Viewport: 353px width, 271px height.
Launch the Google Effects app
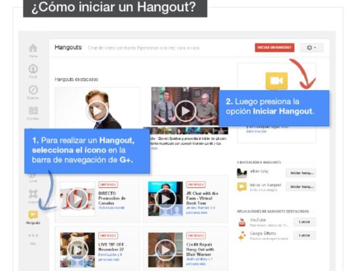tap(304, 235)
